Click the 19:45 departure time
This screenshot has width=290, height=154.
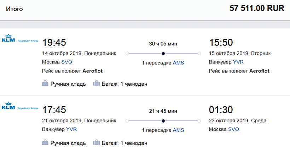click(54, 42)
